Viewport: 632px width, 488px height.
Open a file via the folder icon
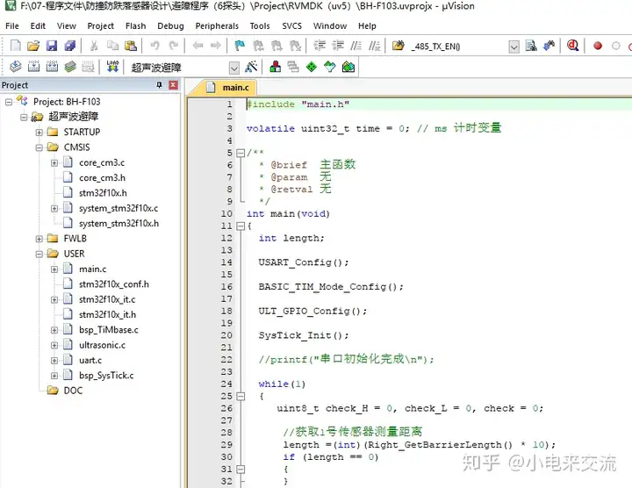click(33, 46)
